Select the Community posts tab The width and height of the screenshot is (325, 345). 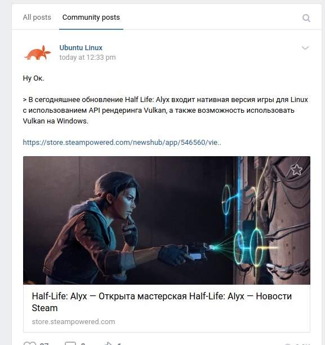pos(91,17)
